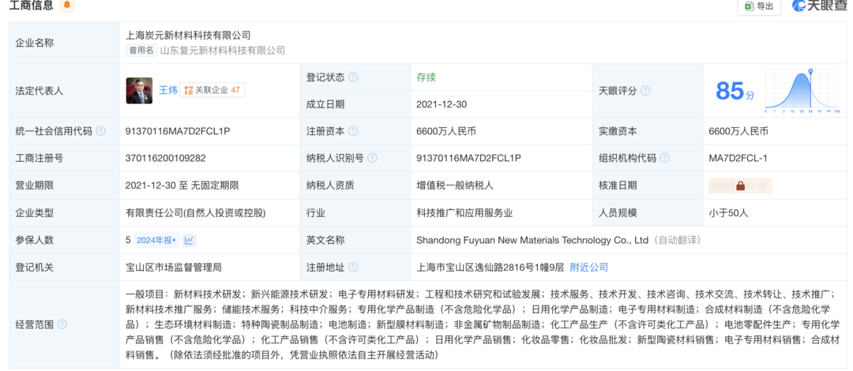Click the Excel icon in the 导出 button
Viewport: 853px width, 371px height.
750,6
